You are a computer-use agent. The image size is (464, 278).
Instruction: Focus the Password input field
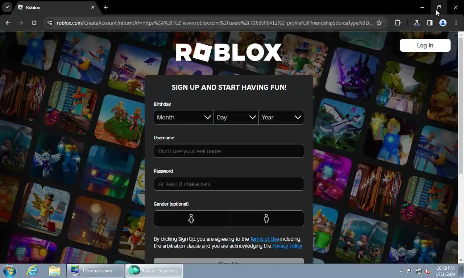point(229,184)
